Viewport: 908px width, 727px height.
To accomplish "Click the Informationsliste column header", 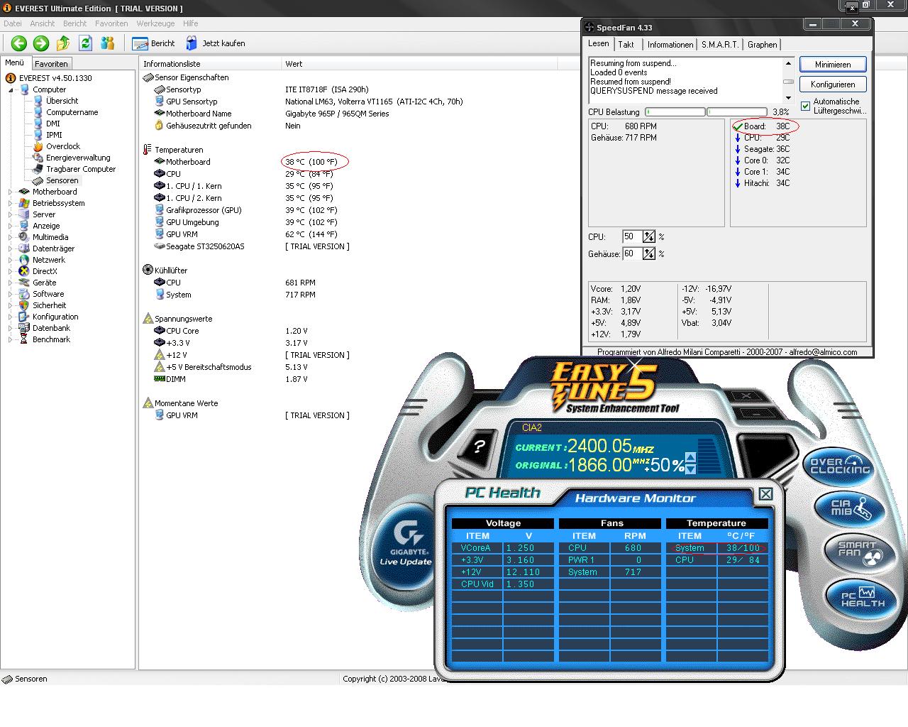I will [x=211, y=64].
